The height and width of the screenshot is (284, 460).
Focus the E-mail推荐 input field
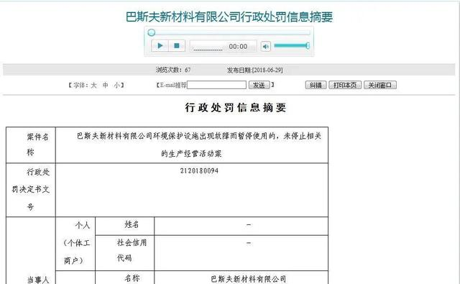tap(216, 85)
